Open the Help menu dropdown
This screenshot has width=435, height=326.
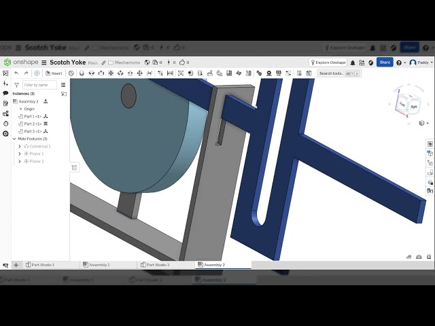pyautogui.click(x=401, y=62)
